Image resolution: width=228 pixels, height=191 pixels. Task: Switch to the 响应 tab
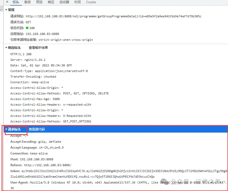tap(51, 2)
